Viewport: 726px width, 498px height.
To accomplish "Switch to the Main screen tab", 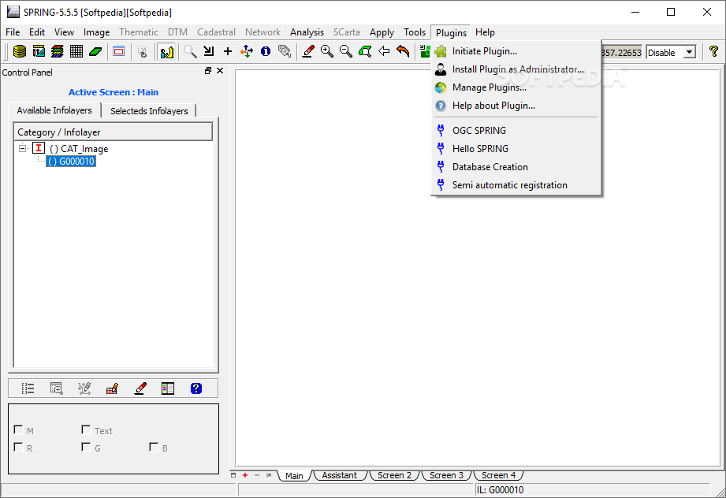I will click(x=294, y=476).
